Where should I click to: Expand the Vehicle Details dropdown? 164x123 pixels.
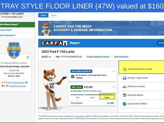pyautogui.click(x=122, y=57)
